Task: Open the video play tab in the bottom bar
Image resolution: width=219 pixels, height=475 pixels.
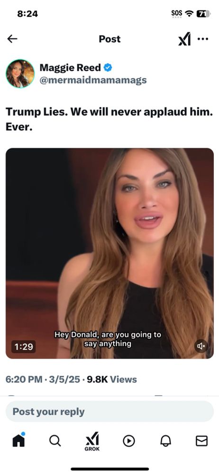Action: click(129, 441)
